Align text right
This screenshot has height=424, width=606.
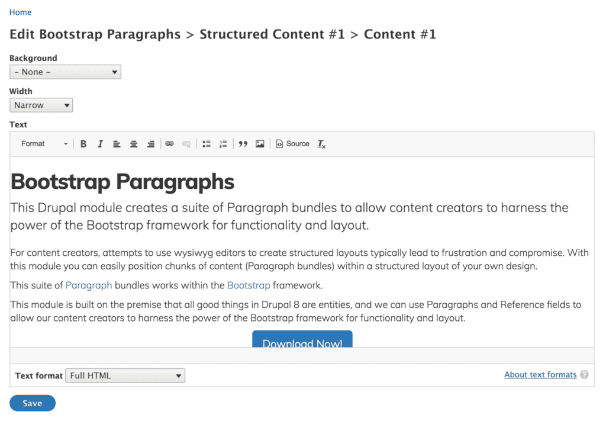pos(151,144)
